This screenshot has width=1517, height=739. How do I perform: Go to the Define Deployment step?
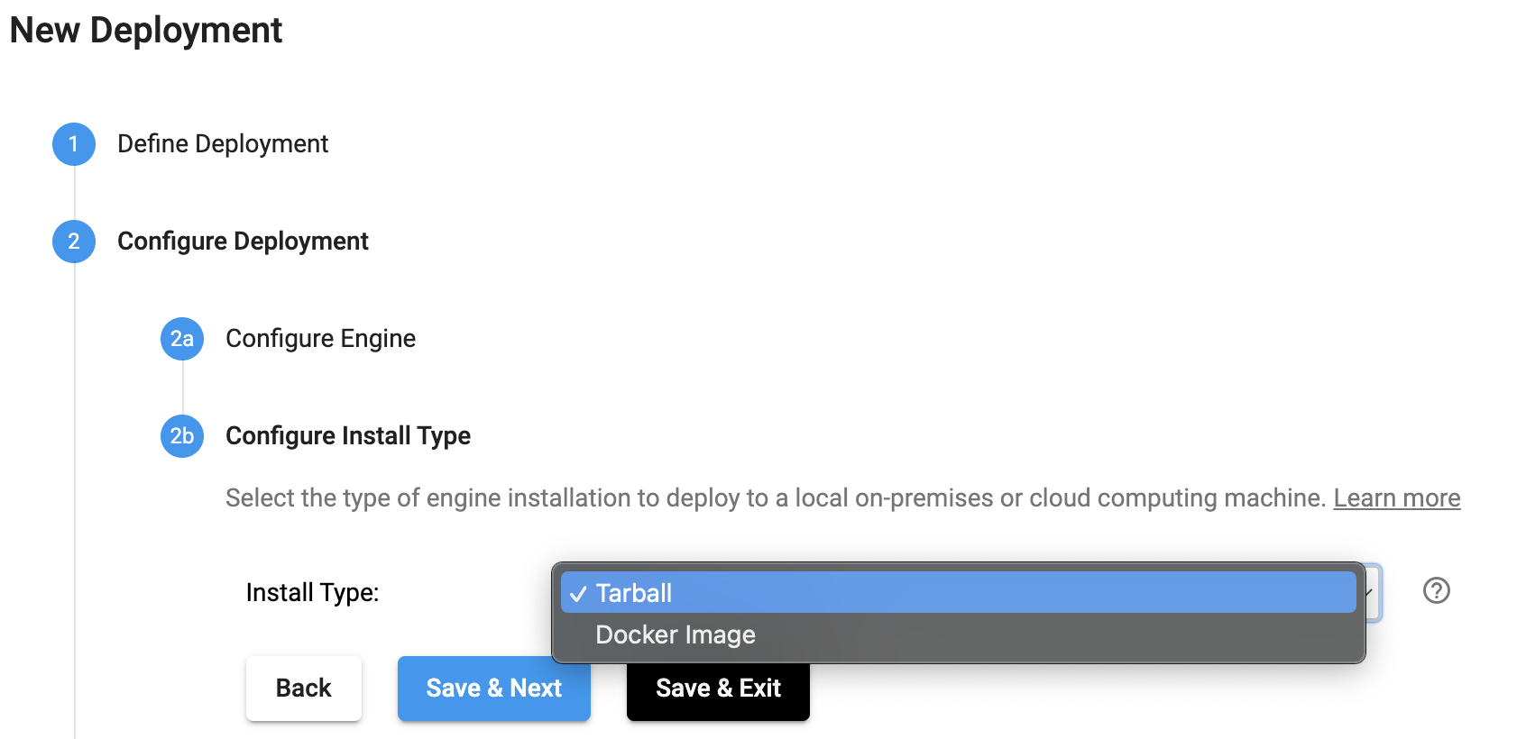tap(223, 144)
